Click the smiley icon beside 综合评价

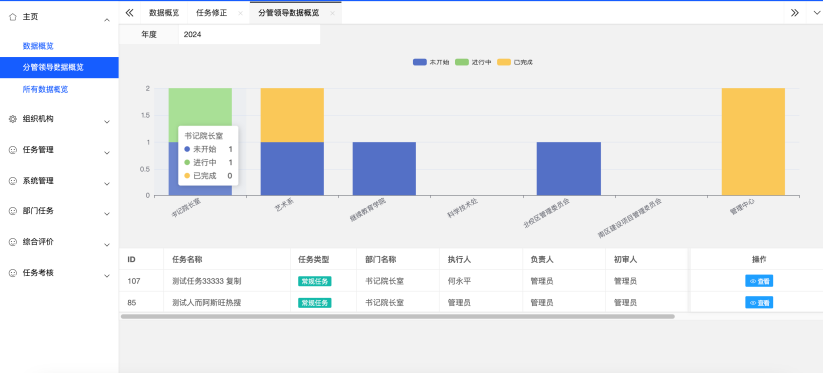coord(13,242)
